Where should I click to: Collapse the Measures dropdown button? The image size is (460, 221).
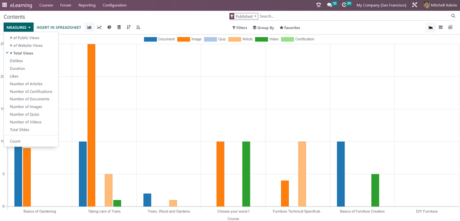18,27
